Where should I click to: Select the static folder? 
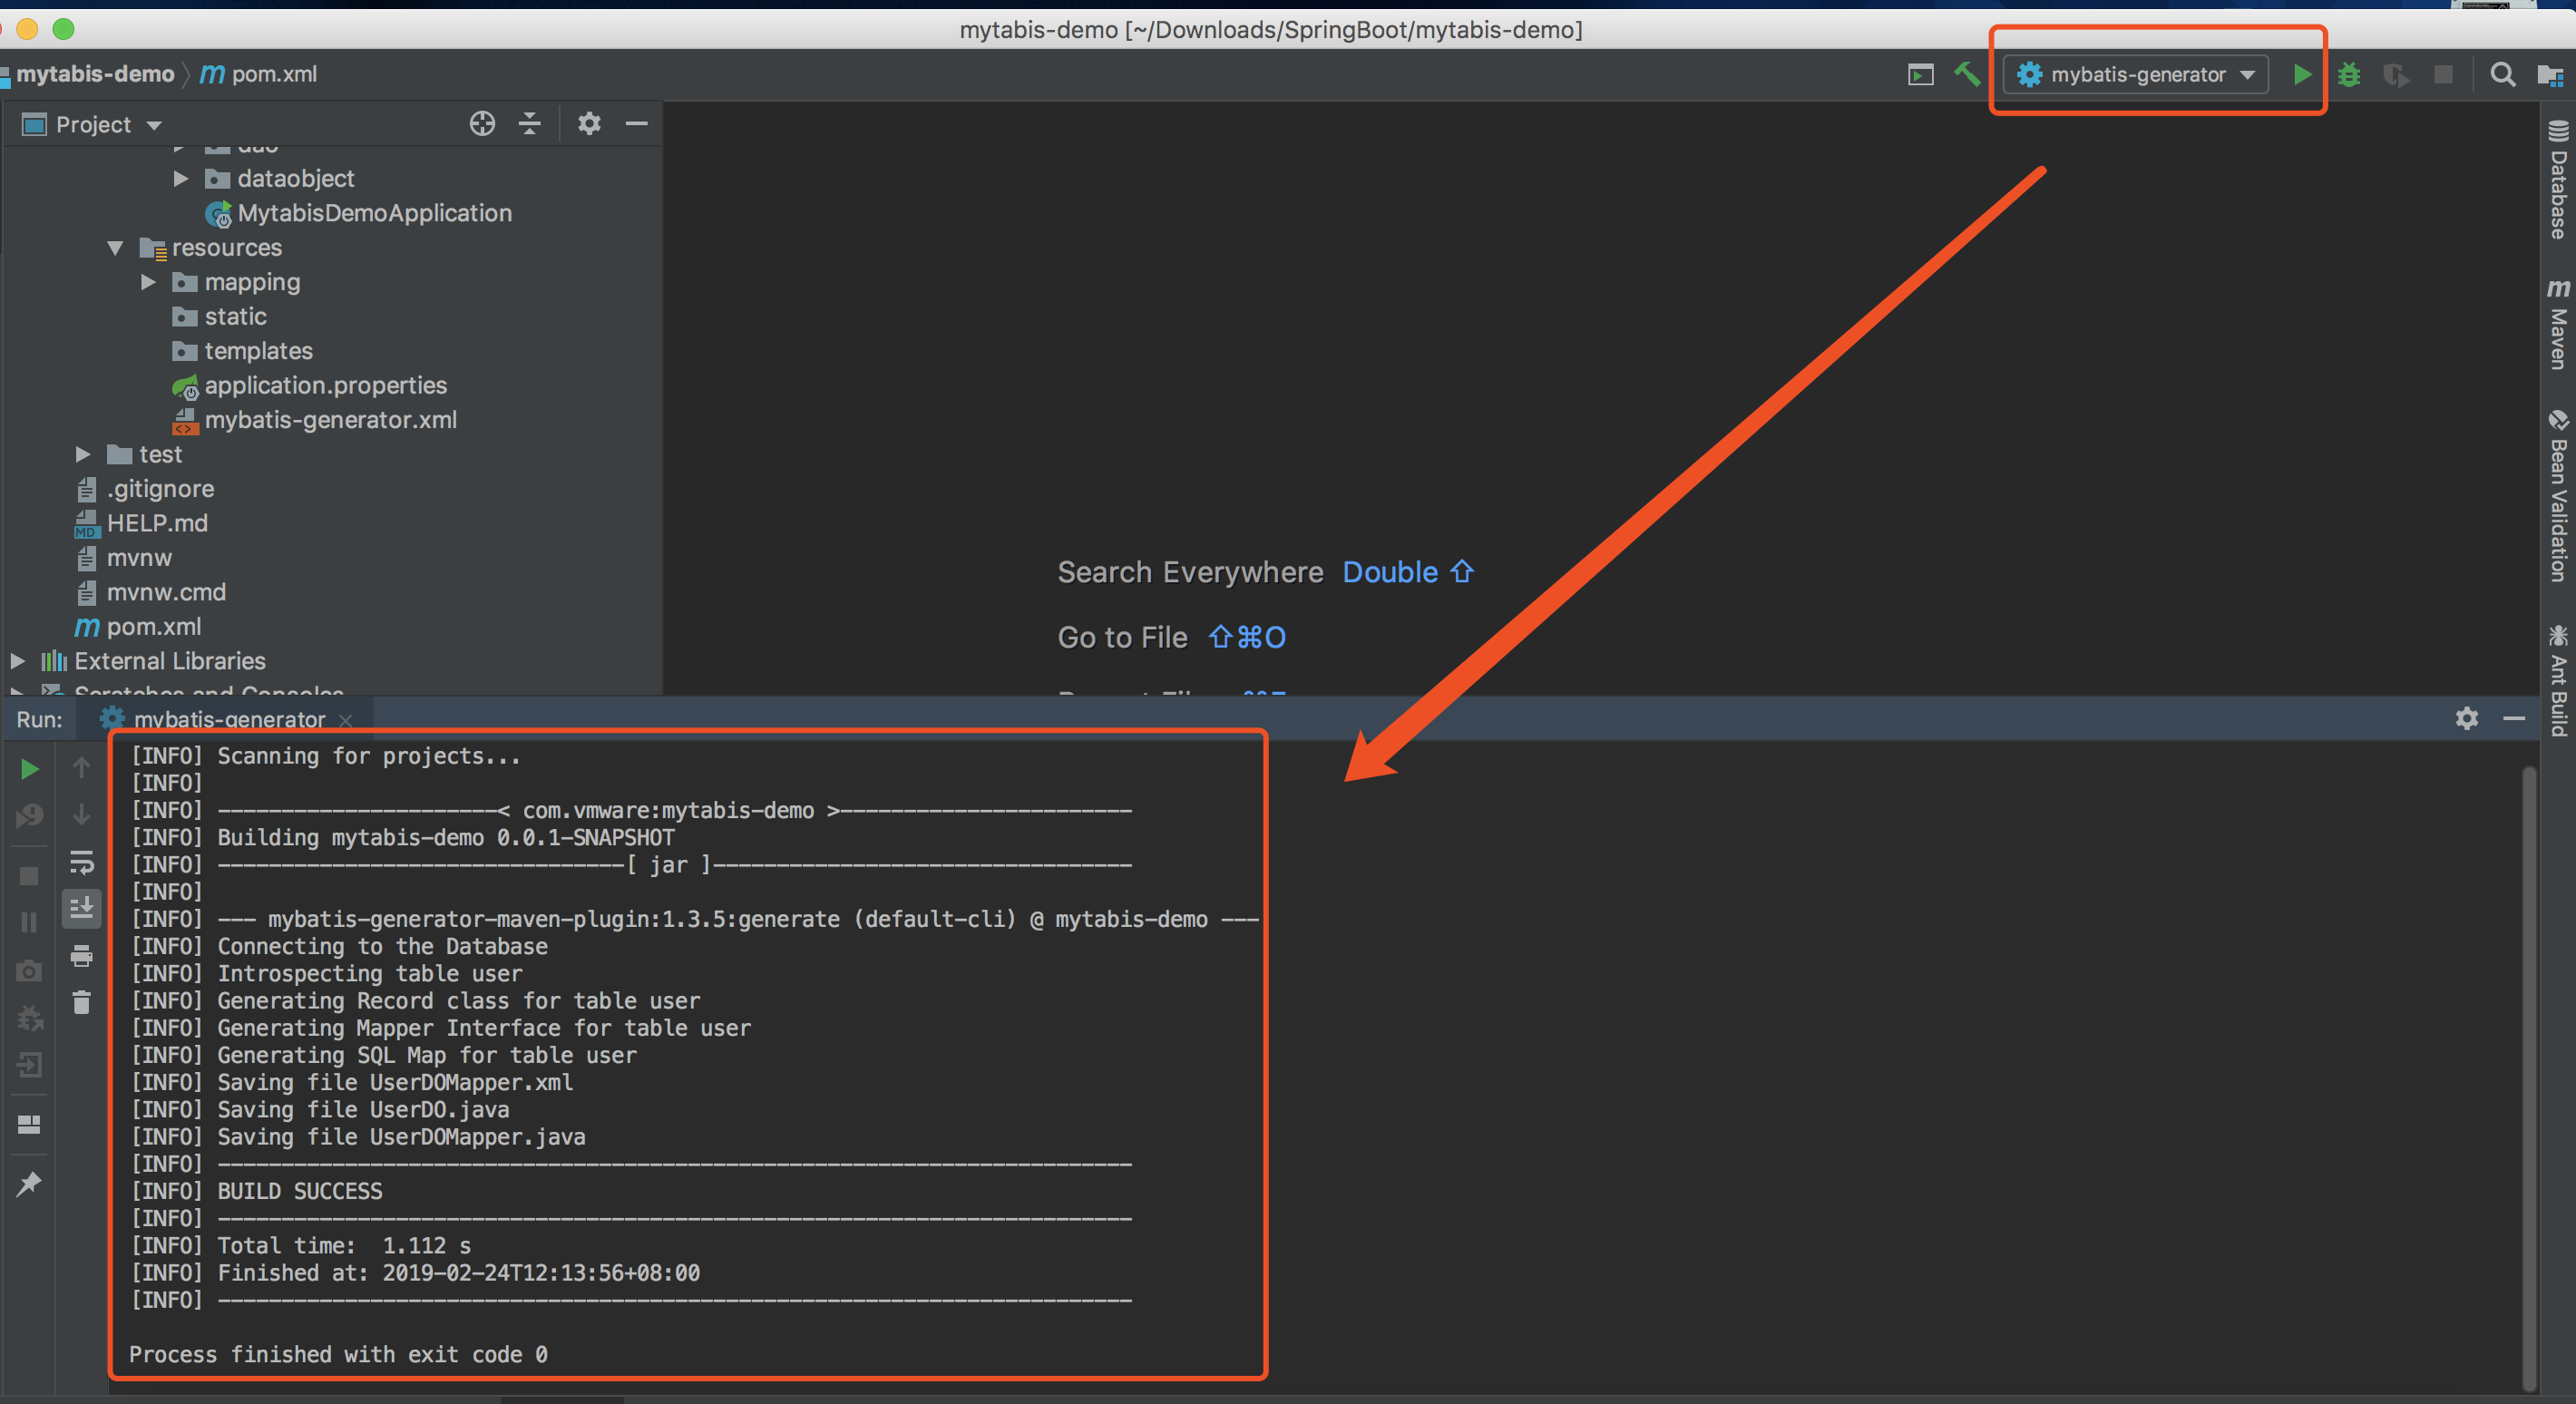pyautogui.click(x=219, y=316)
